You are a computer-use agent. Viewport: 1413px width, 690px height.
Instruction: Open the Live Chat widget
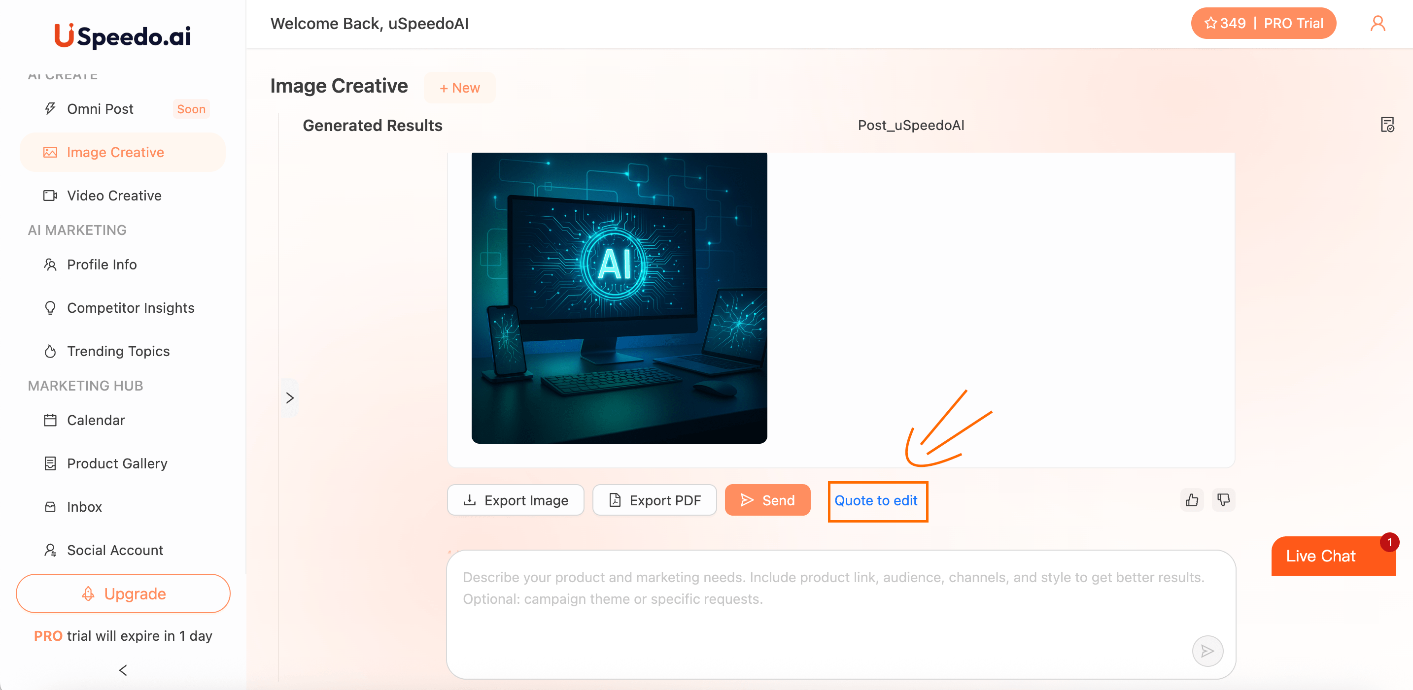[1333, 556]
